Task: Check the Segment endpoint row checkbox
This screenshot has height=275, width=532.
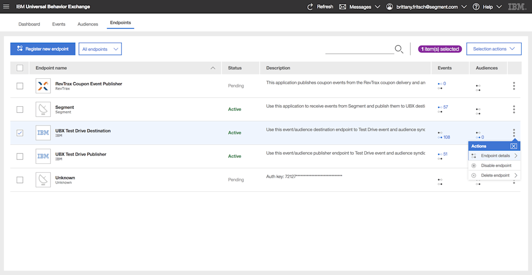Action: click(20, 109)
